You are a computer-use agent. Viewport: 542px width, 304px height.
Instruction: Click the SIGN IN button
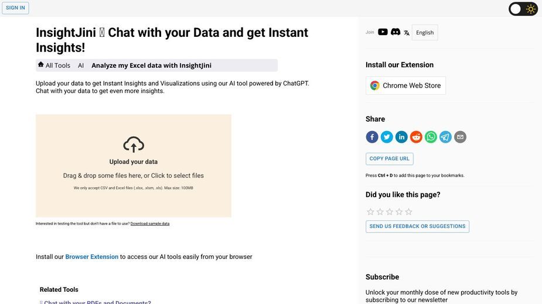(x=15, y=8)
